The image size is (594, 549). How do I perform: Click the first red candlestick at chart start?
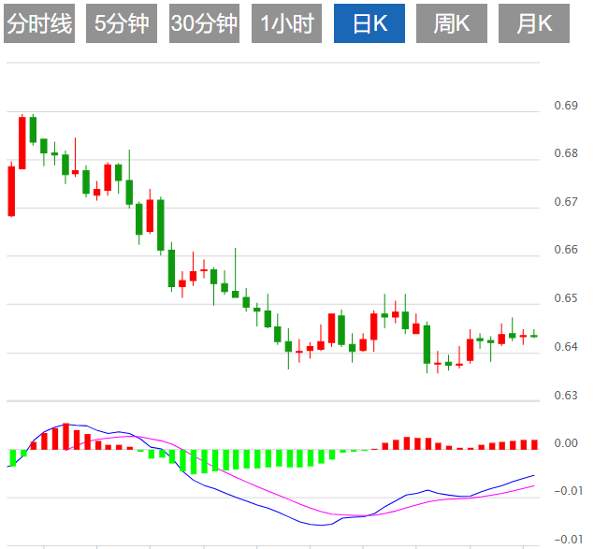click(11, 191)
